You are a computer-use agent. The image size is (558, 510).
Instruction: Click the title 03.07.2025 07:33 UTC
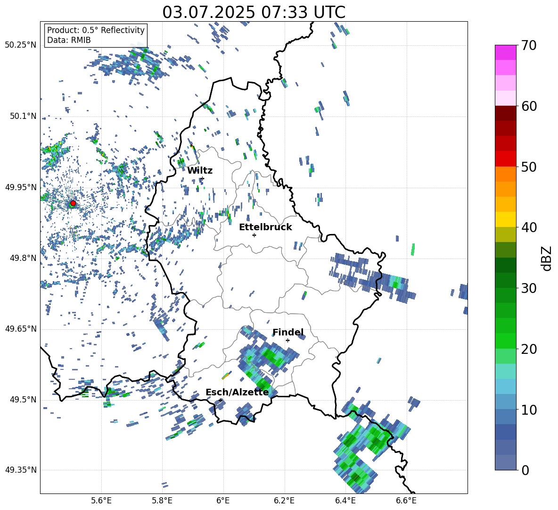254,12
